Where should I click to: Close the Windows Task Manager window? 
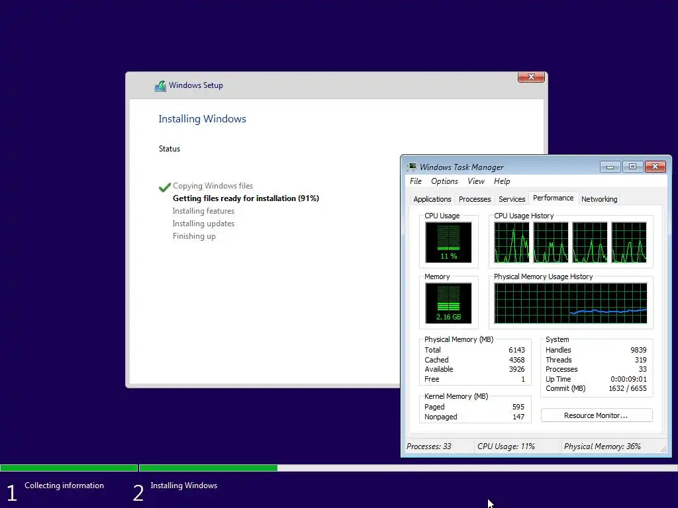pos(655,167)
